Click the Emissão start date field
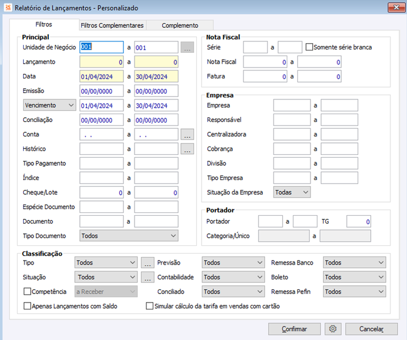 coord(102,91)
